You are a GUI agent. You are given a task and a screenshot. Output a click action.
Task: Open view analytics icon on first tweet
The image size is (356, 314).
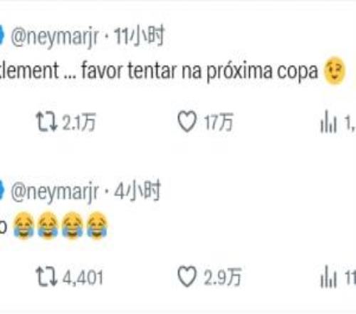click(328, 121)
